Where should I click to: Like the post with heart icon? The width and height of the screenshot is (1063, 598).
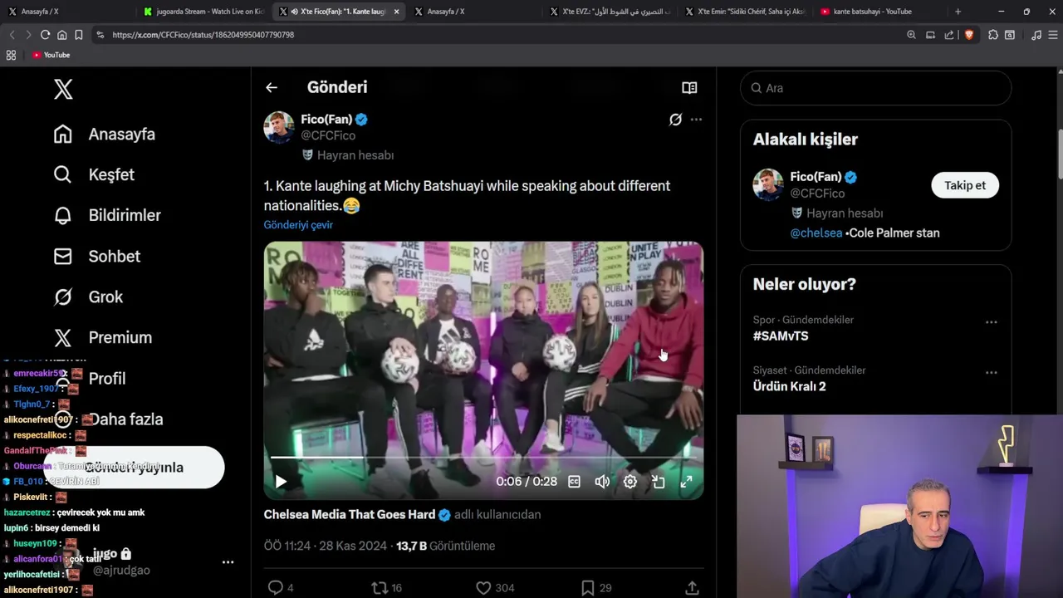pyautogui.click(x=483, y=588)
